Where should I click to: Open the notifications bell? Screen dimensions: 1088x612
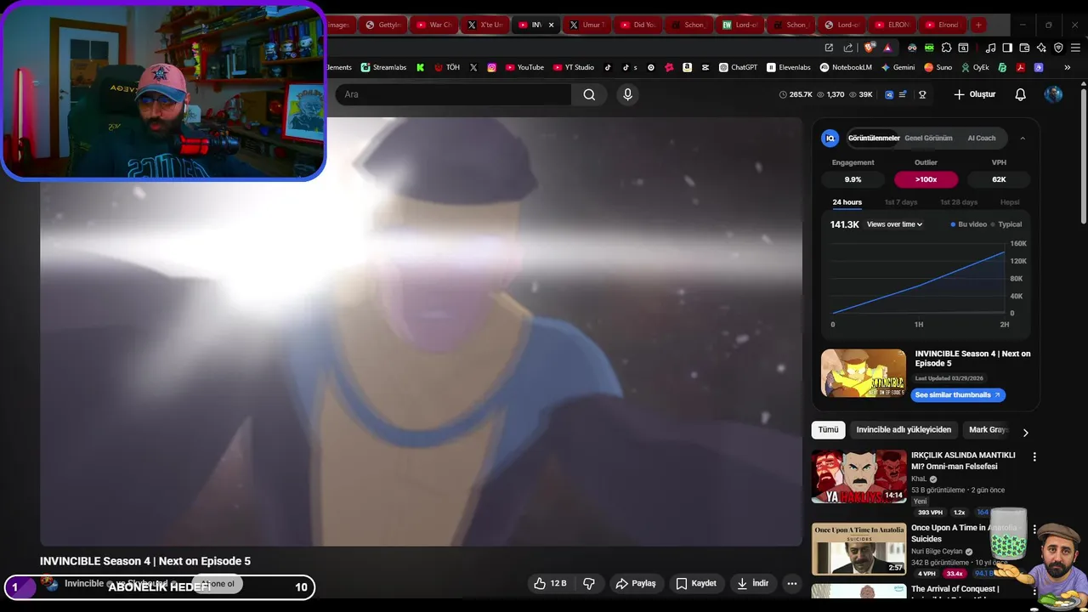(1021, 94)
